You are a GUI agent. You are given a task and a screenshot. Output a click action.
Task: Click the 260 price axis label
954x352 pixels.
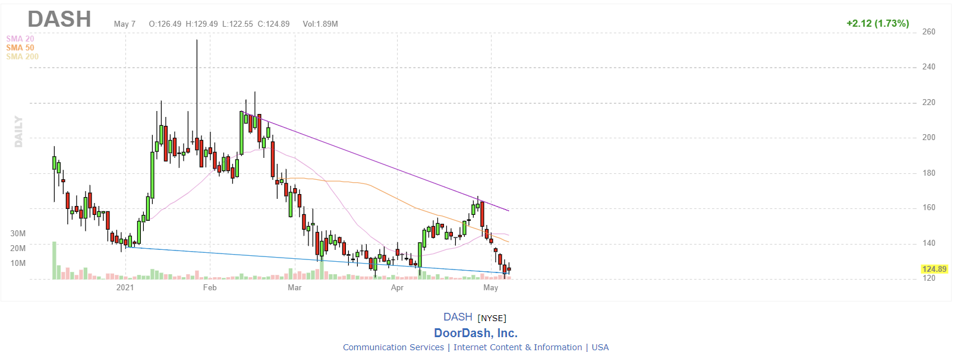(x=928, y=32)
